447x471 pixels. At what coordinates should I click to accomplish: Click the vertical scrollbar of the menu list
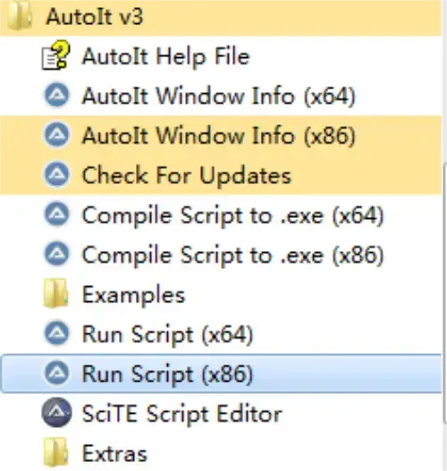pyautogui.click(x=444, y=293)
